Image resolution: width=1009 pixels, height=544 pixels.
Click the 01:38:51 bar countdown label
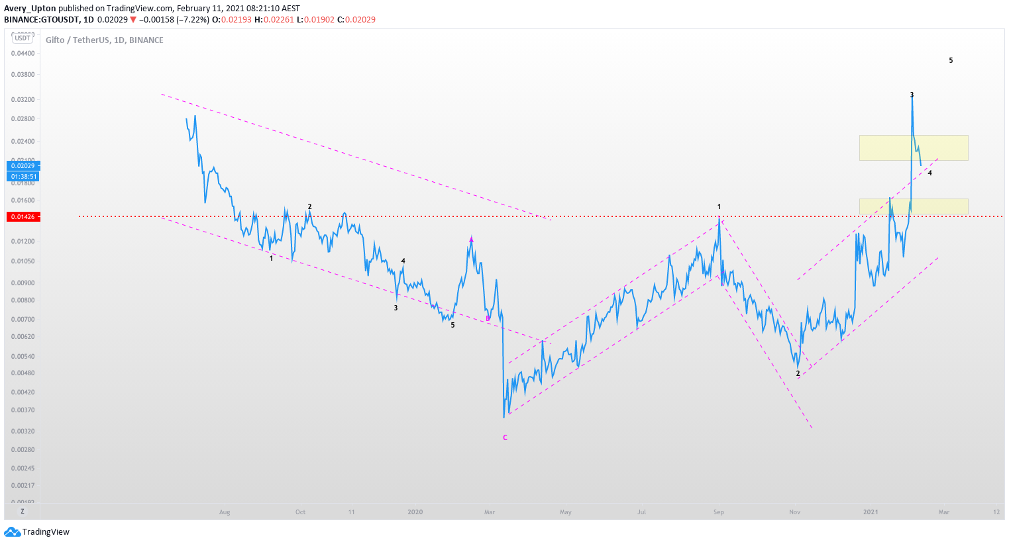[x=23, y=177]
